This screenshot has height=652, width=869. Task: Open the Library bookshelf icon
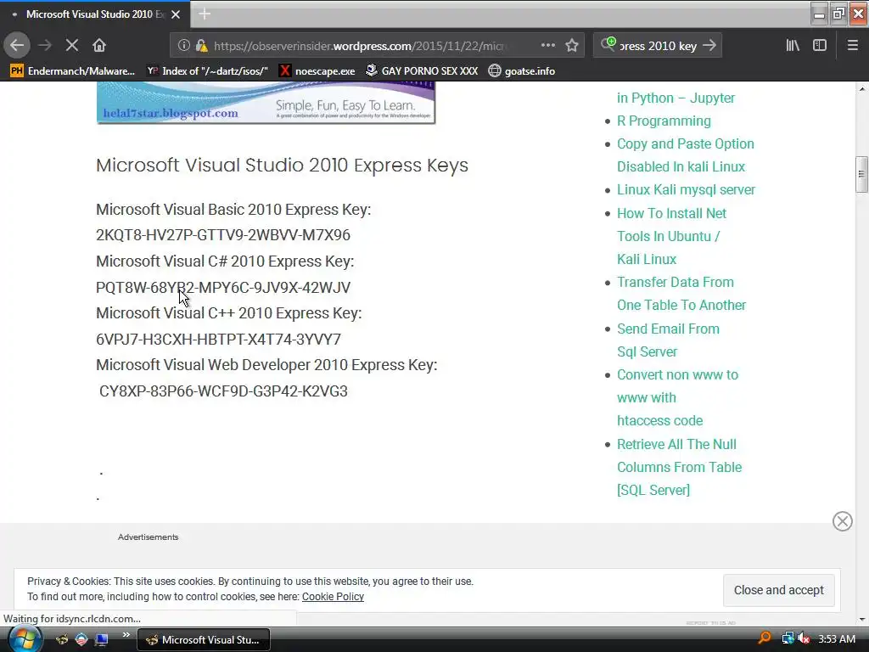pyautogui.click(x=793, y=46)
